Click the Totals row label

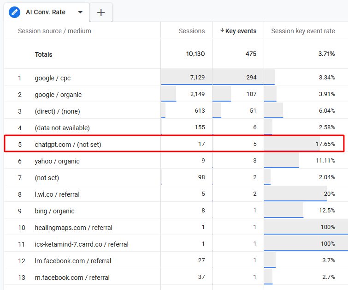(43, 54)
